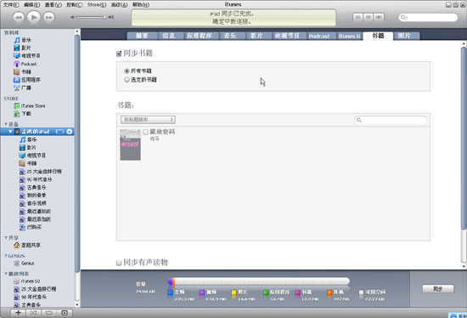Switch to the 信息 info tab
This screenshot has height=318, width=467.
169,36
